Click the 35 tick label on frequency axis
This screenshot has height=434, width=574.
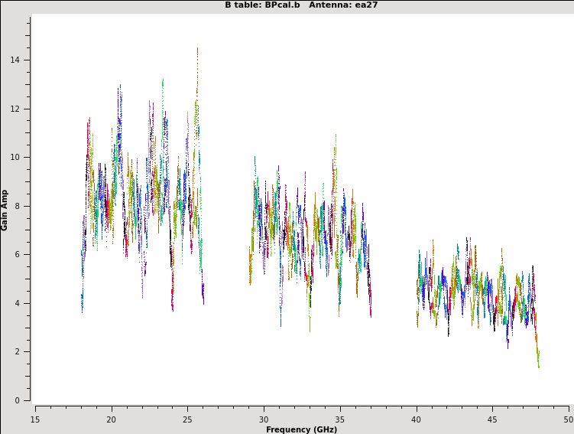point(340,419)
